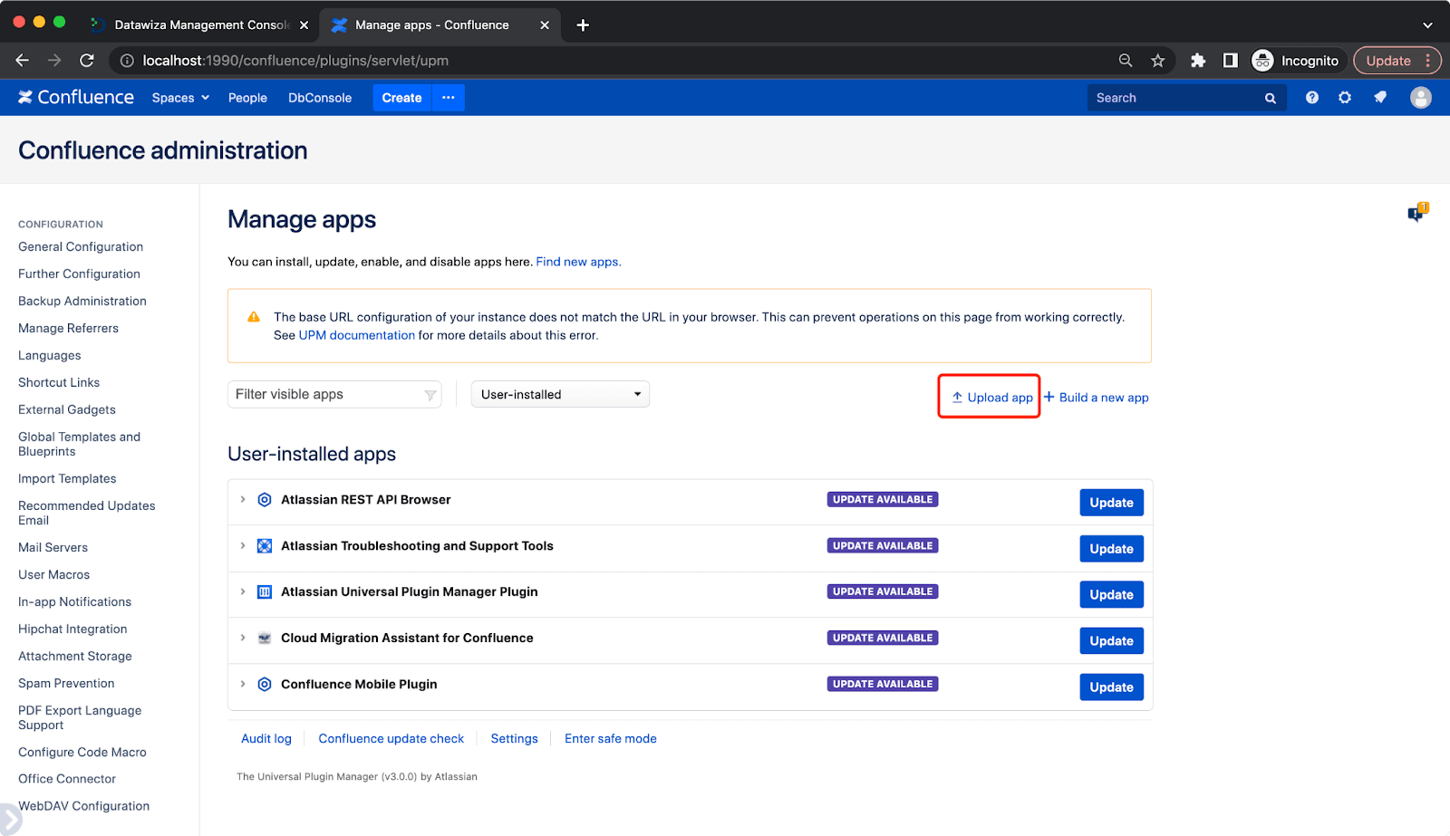Click the browser address bar URL
The width and height of the screenshot is (1450, 836).
click(295, 61)
